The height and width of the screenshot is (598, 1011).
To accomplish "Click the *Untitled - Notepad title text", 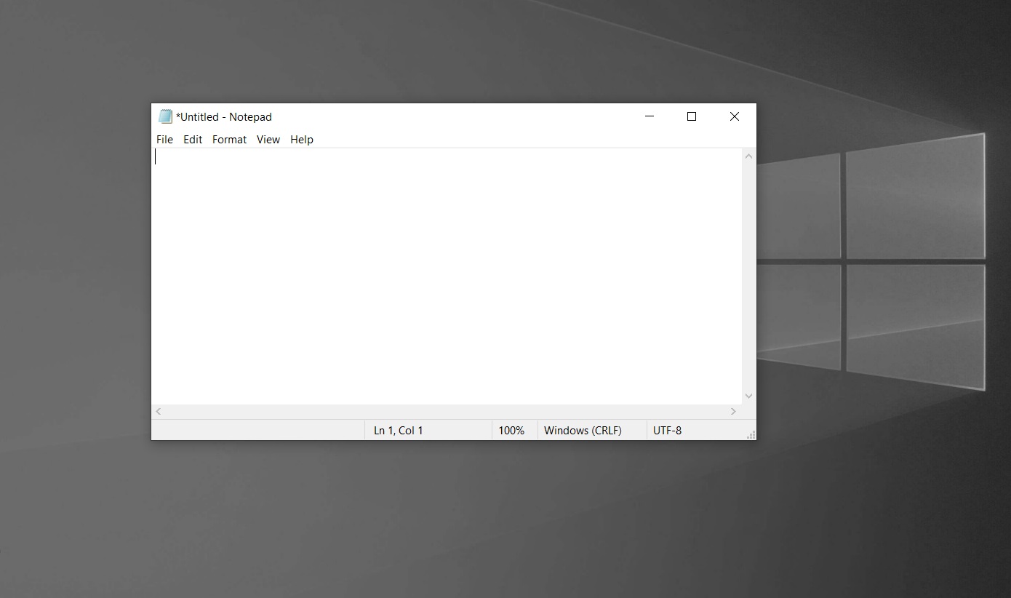I will [x=225, y=116].
